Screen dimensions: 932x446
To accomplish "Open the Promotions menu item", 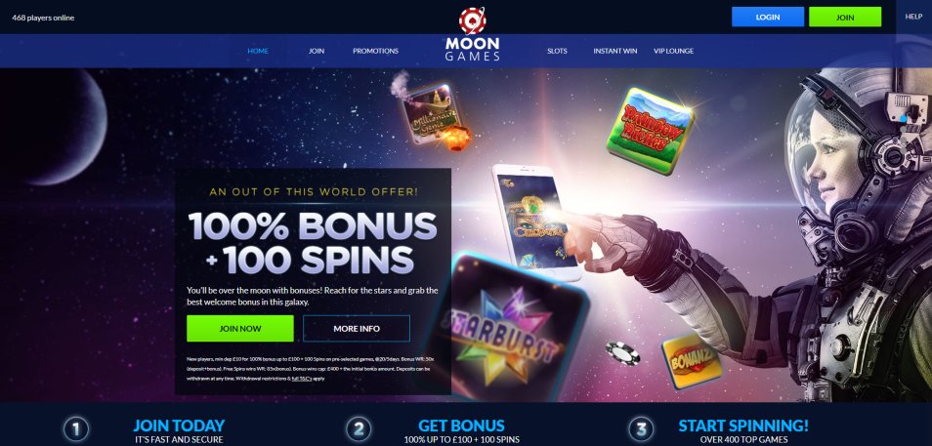I will point(376,51).
